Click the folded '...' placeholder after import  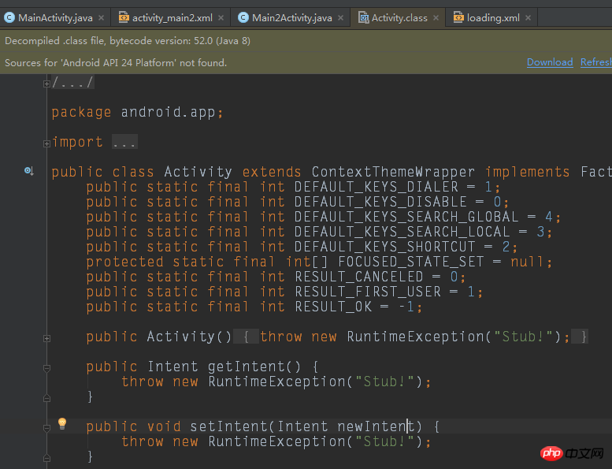click(x=124, y=143)
